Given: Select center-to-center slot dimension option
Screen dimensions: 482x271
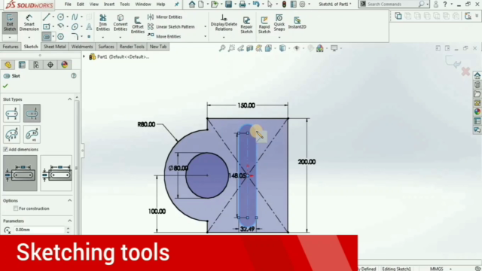Looking at the screenshot, I should [20, 173].
